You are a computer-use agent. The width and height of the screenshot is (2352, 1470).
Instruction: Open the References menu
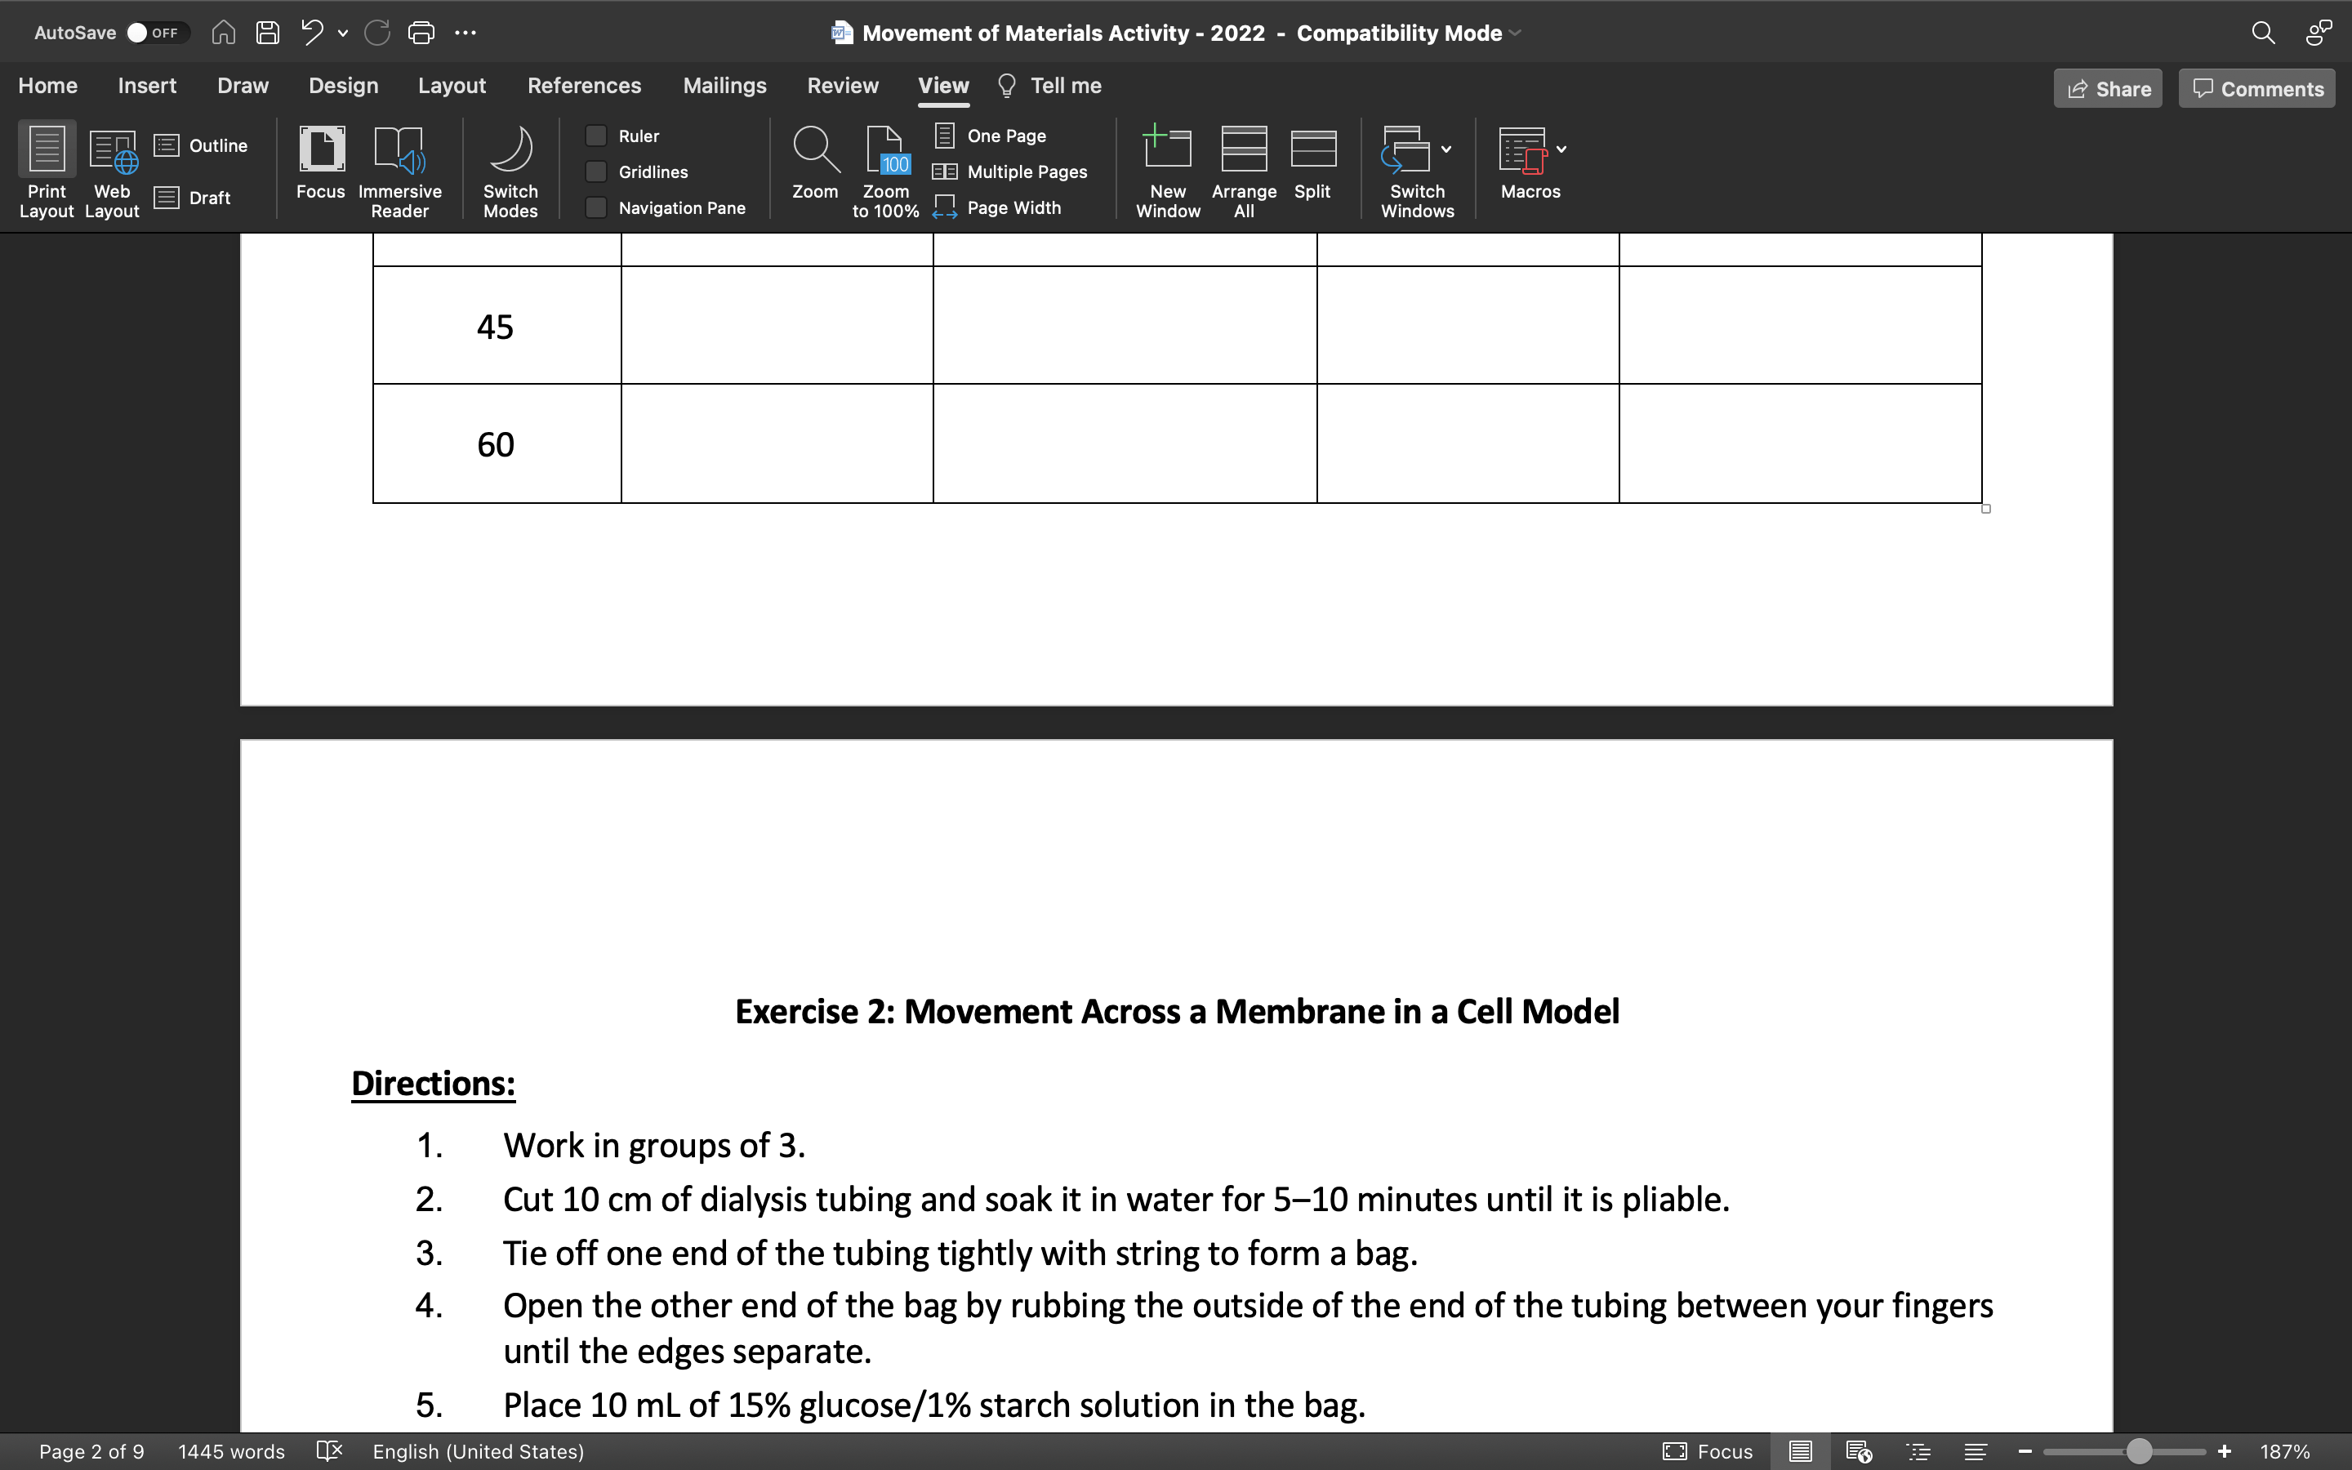pos(584,85)
